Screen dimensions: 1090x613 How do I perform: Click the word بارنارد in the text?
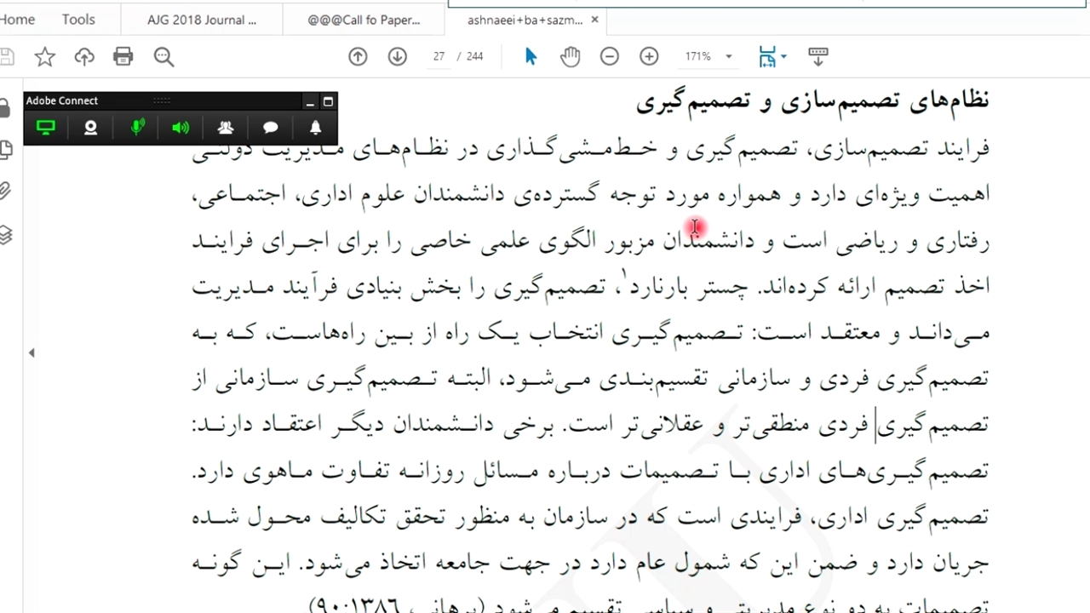tap(657, 288)
